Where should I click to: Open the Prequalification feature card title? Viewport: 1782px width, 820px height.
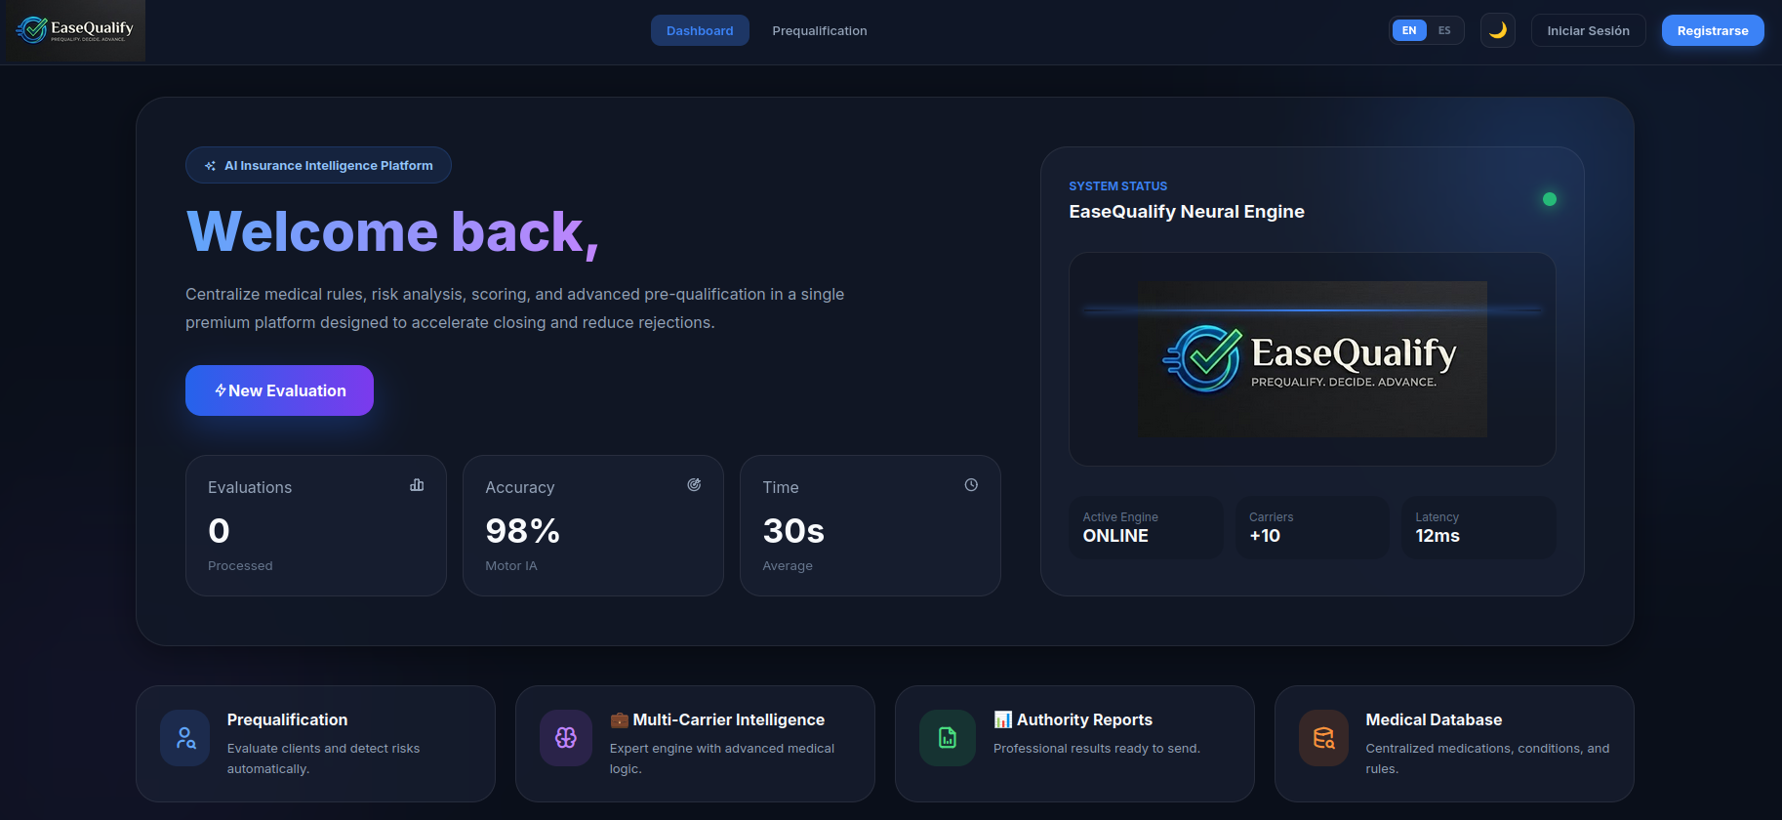pyautogui.click(x=287, y=719)
